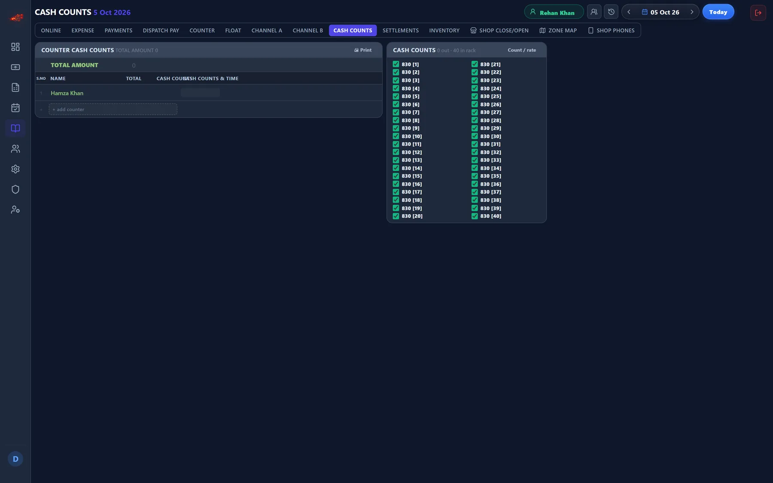The image size is (773, 483).
Task: Click the Count / rate button
Action: click(522, 50)
